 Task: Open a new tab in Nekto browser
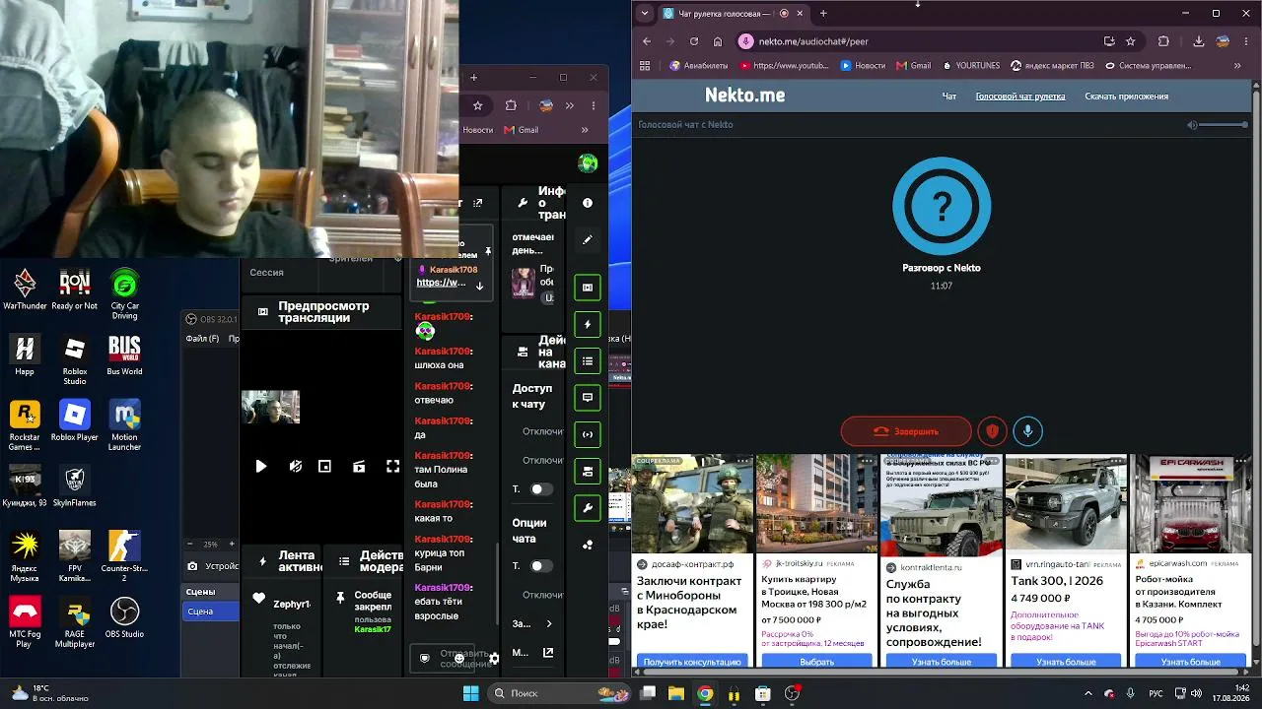[823, 14]
